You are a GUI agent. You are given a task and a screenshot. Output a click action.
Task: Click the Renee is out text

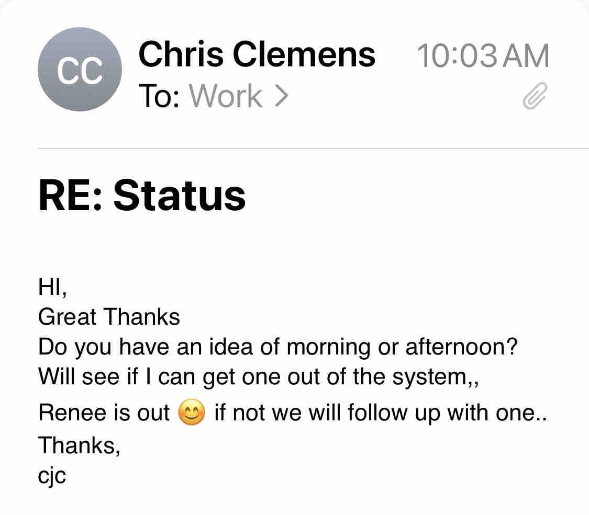click(x=104, y=413)
